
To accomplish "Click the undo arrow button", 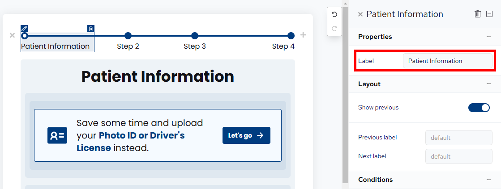I will [334, 14].
